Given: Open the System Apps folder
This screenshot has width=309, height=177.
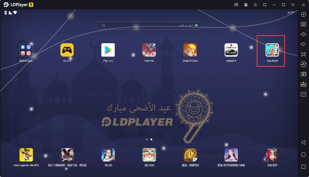Looking at the screenshot, I should coord(26,50).
